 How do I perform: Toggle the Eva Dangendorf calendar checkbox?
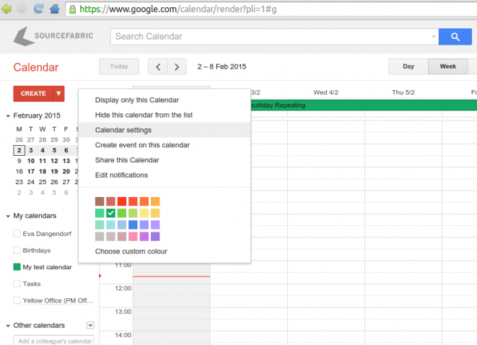[17, 234]
